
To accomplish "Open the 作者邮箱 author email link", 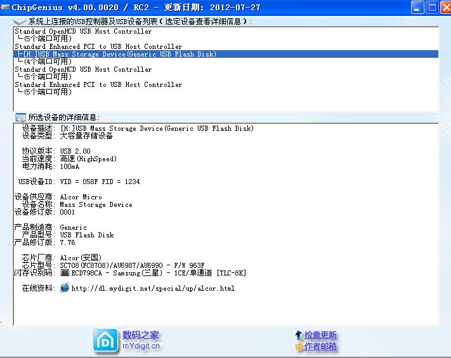I will (x=320, y=347).
